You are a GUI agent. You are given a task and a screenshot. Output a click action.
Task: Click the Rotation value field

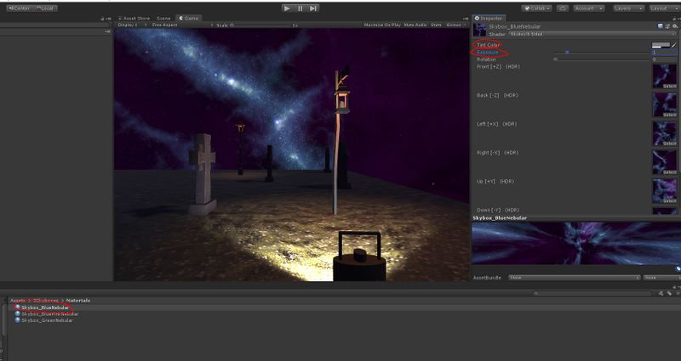(664, 59)
